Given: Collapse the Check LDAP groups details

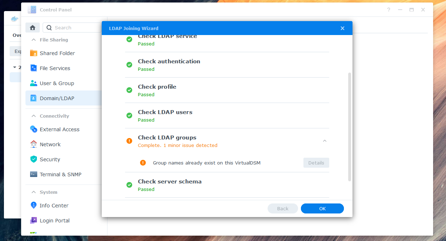Looking at the screenshot, I should pos(325,141).
